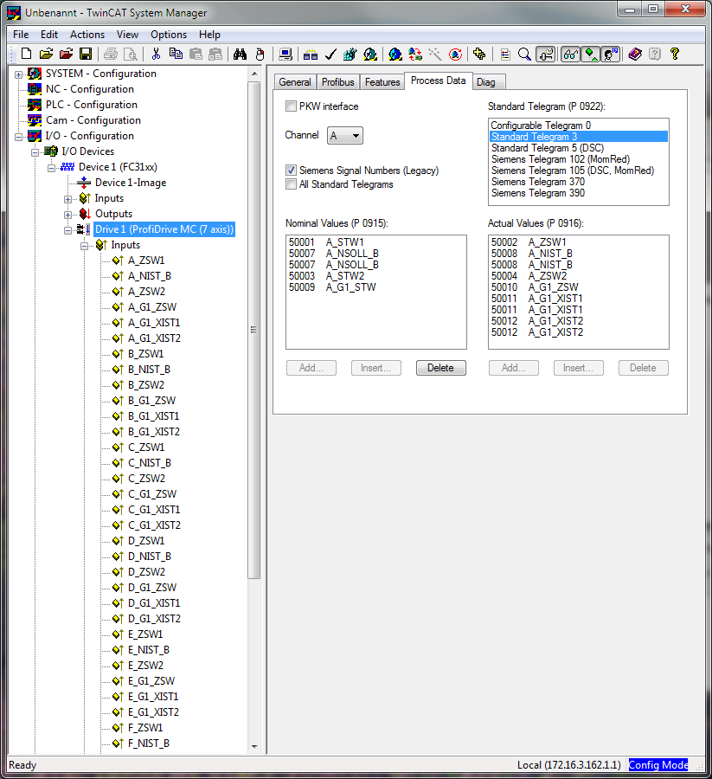Click the magnifying glass search icon

tap(524, 54)
